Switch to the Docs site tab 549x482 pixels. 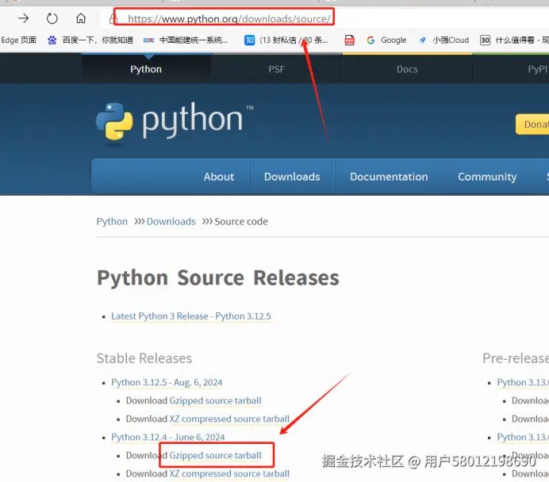(x=407, y=69)
